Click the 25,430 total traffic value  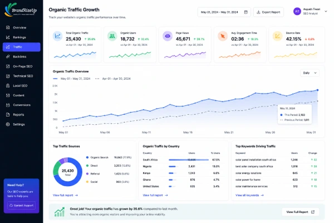[73, 39]
